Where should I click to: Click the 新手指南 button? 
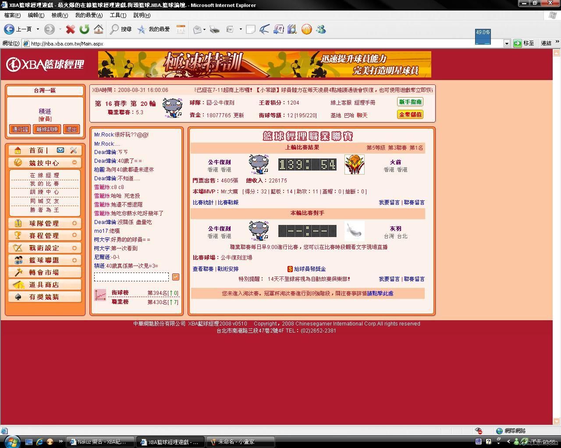click(410, 102)
